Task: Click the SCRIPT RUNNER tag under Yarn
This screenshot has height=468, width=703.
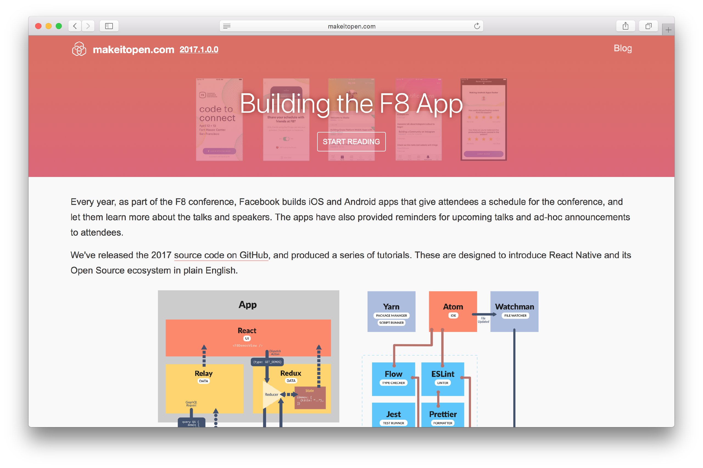Action: coord(391,323)
